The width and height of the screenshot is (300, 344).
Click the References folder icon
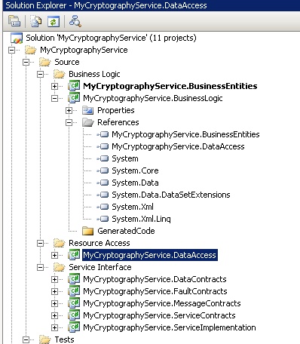tap(88, 122)
